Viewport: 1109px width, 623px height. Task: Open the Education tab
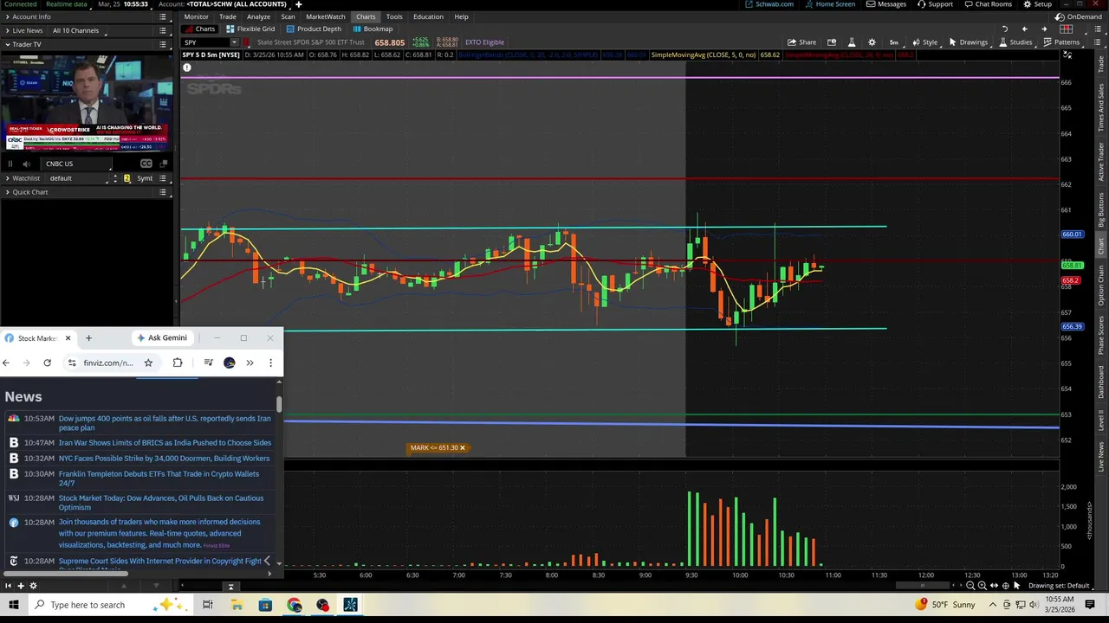pyautogui.click(x=428, y=16)
